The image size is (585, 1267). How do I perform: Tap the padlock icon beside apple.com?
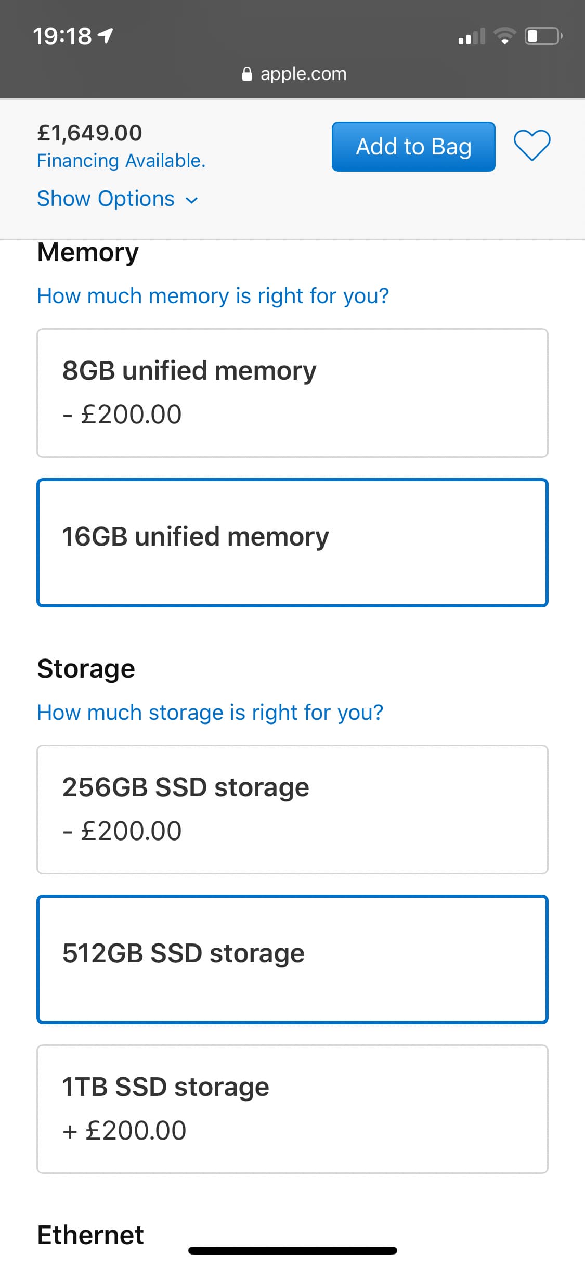pyautogui.click(x=248, y=74)
